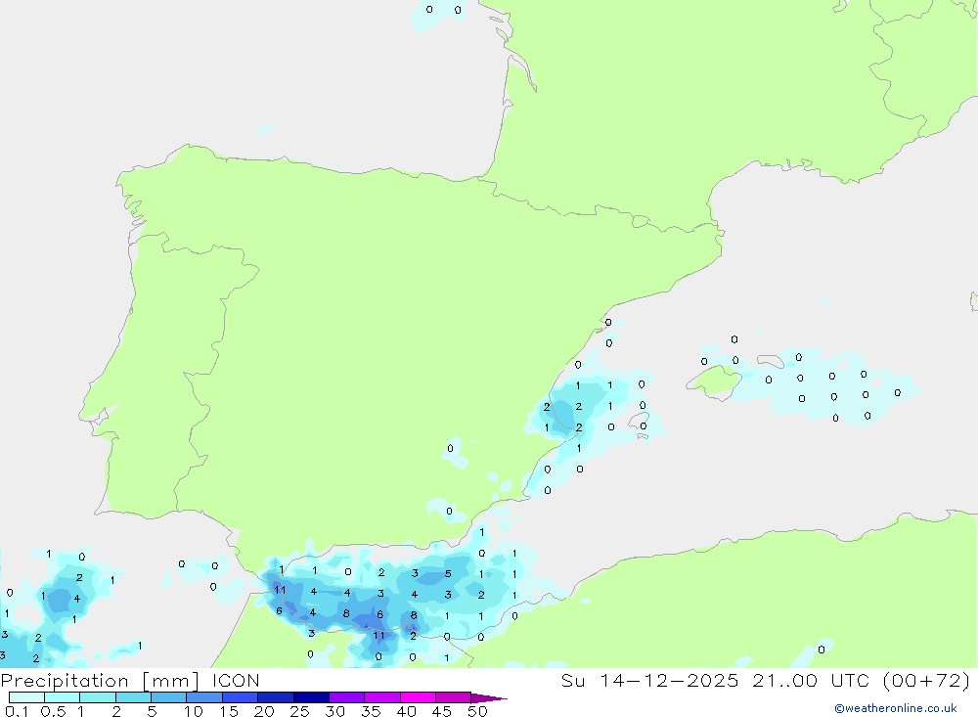The image size is (978, 717).
Task: Select the '30' legend scale label
Action: pos(334,711)
